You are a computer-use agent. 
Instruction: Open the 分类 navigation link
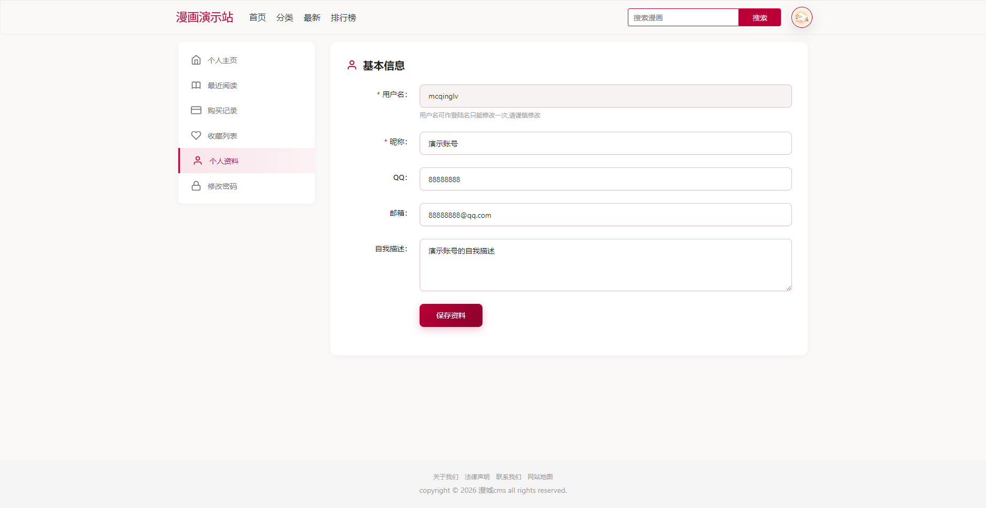[285, 17]
